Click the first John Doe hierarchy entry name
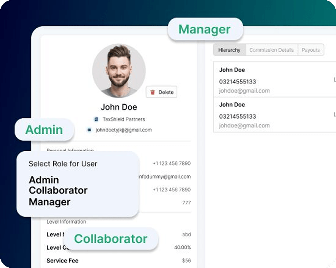The width and height of the screenshot is (336, 268). 232,70
